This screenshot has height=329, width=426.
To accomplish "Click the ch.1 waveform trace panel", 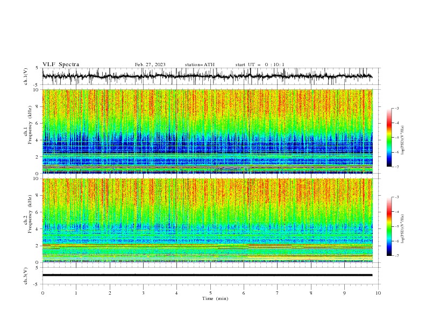I will (211, 76).
